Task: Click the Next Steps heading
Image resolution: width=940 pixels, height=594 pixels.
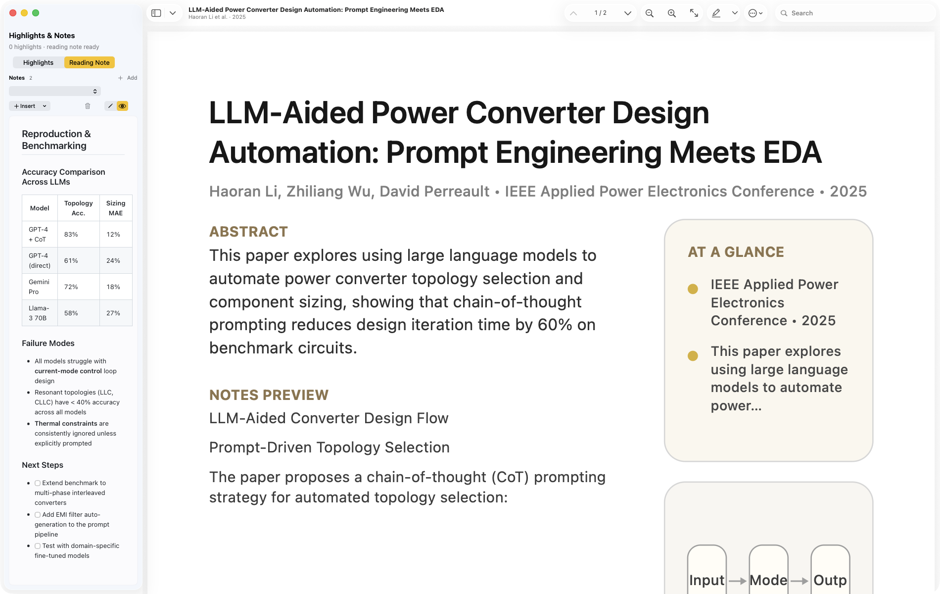Action: point(43,465)
